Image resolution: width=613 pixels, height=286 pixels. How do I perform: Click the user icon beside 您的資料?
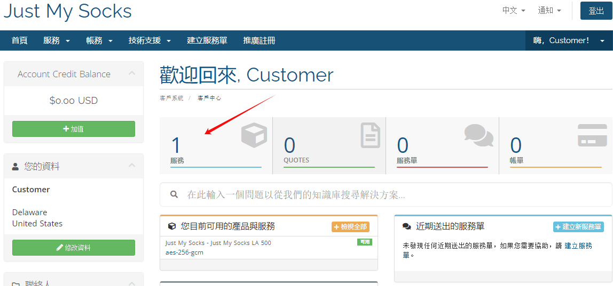click(x=15, y=167)
